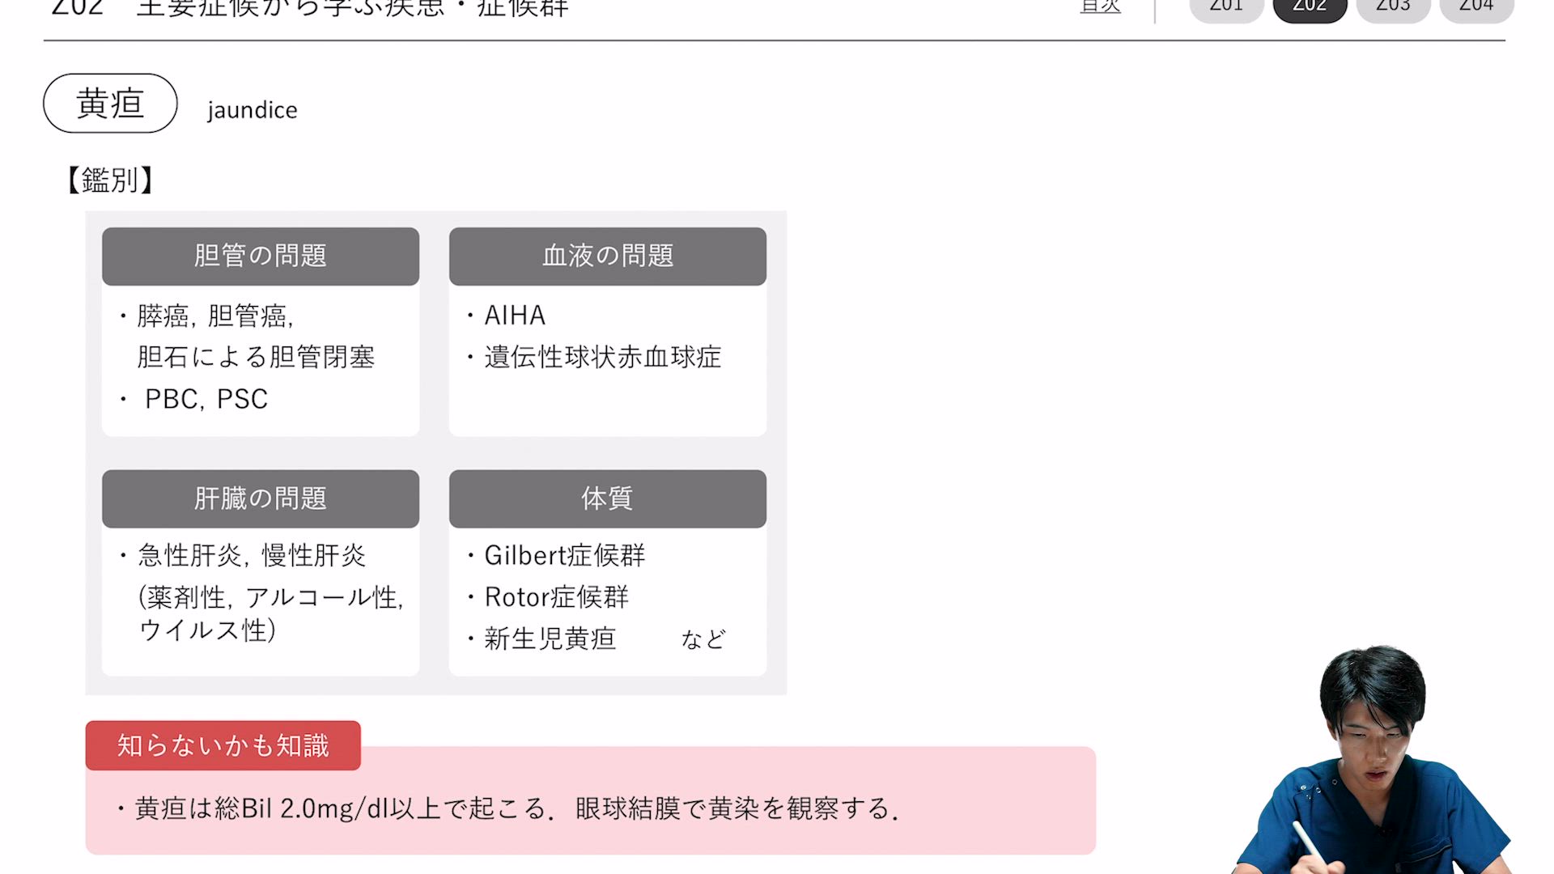Click the lecturer webcam video thumbnail

coord(1376,761)
